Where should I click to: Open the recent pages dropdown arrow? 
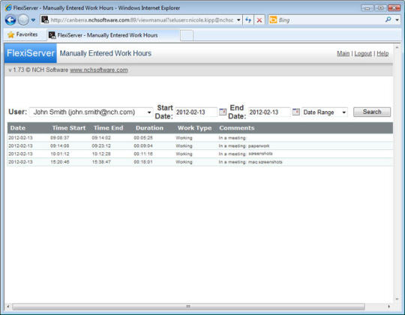tap(33, 20)
